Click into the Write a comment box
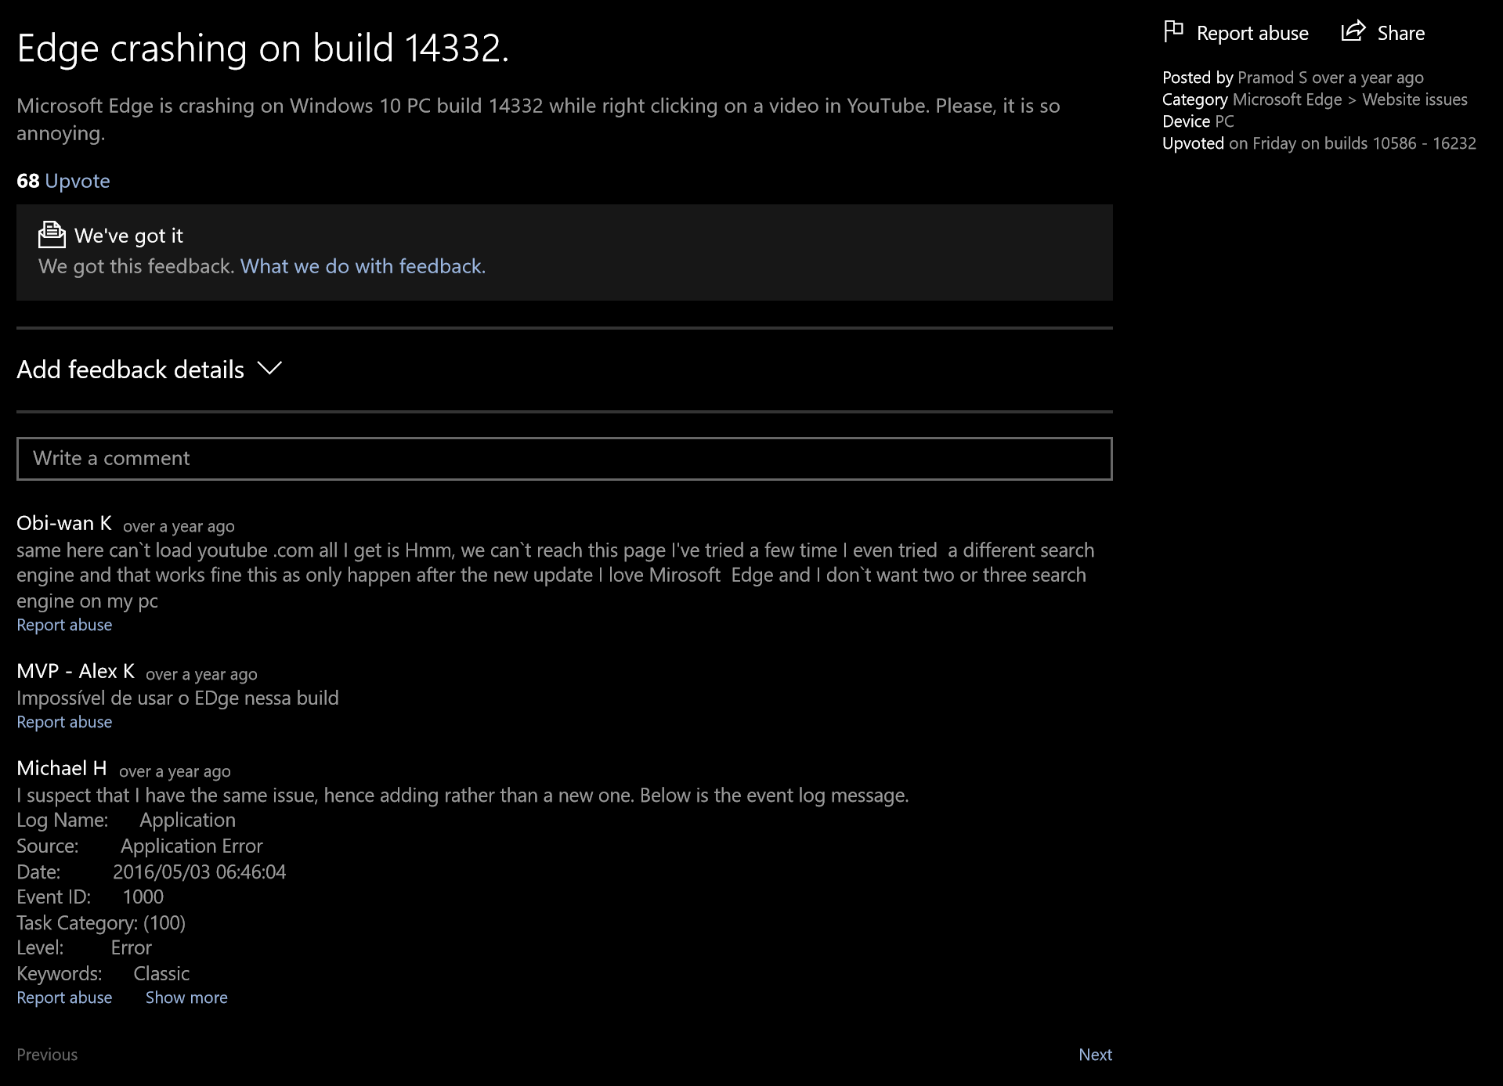 coord(564,459)
